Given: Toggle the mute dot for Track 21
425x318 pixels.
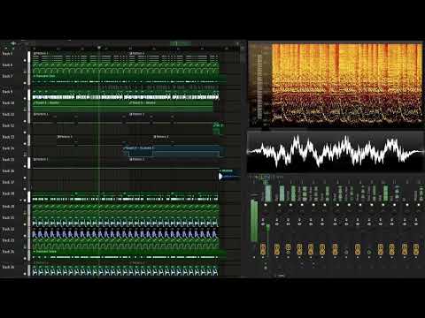Looking at the screenshot, I should tap(25, 224).
